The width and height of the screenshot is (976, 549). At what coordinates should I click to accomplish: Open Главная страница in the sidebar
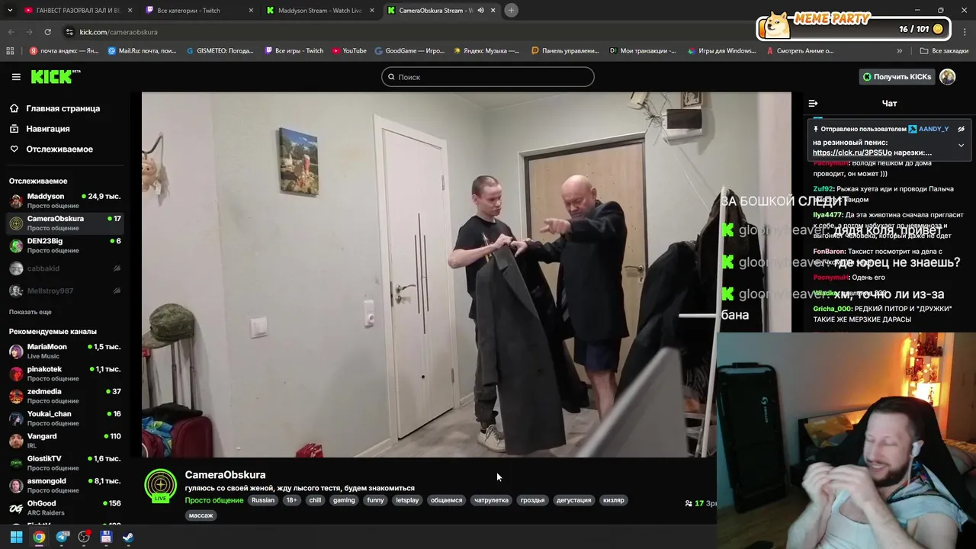[63, 108]
